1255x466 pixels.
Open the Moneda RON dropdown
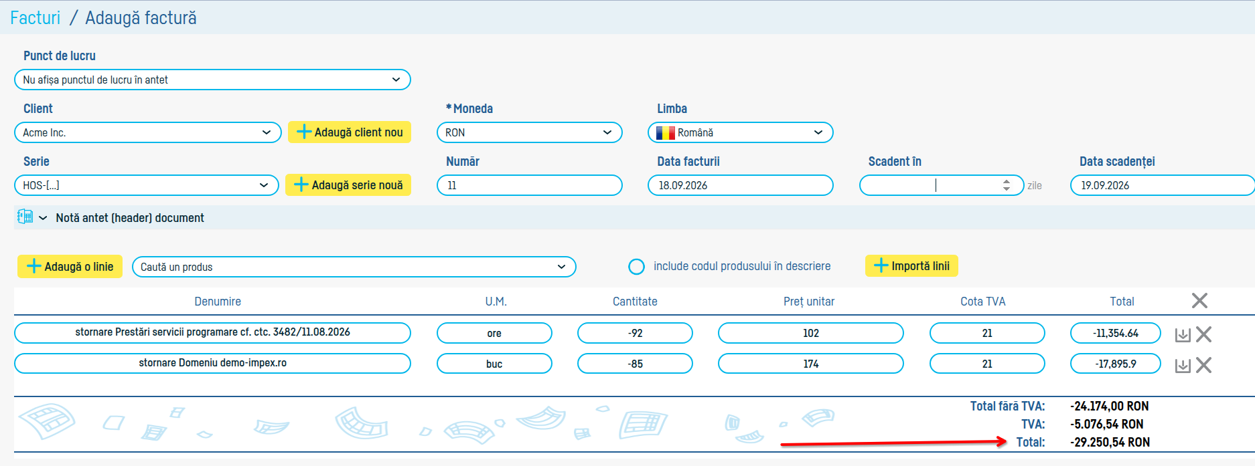(529, 132)
